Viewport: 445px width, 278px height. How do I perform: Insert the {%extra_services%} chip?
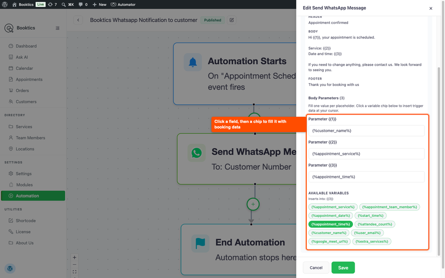(x=372, y=242)
